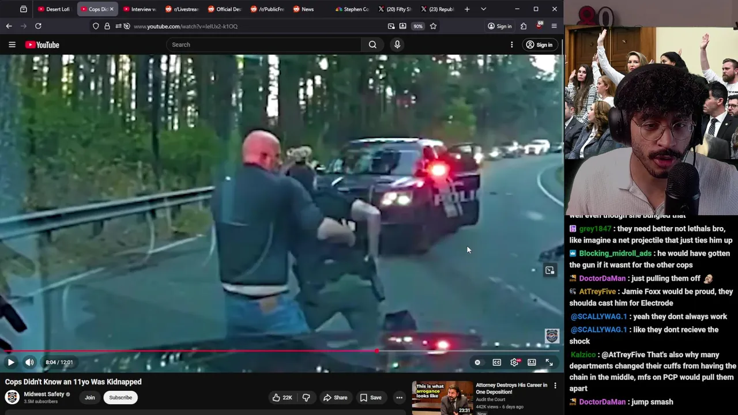Image resolution: width=738 pixels, height=415 pixels.
Task: Go to YouTube home via logo
Action: click(x=42, y=44)
